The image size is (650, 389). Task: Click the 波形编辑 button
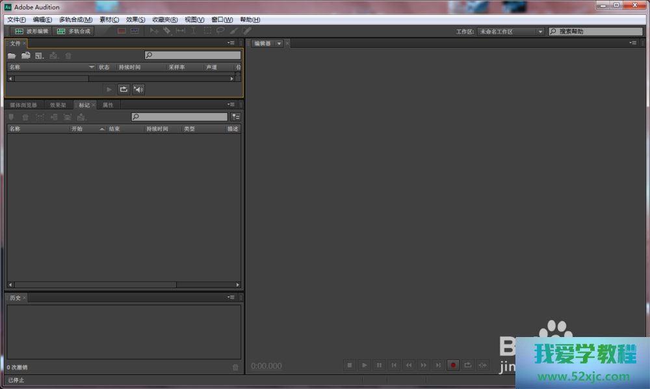click(31, 31)
